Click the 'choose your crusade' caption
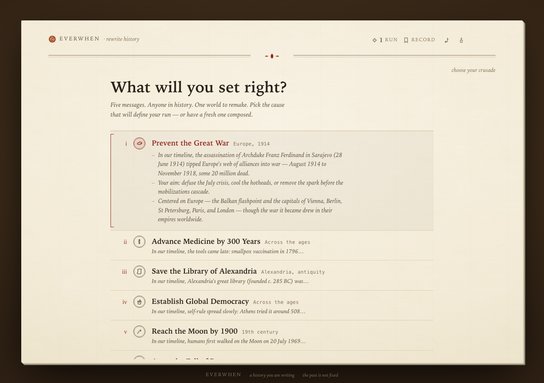This screenshot has height=383, width=544. pos(473,70)
